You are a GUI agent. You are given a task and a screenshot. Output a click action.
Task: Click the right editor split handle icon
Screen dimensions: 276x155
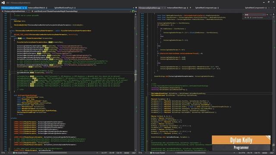click(x=273, y=14)
